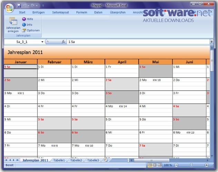Jump to the first sheet tab arrow
The image size is (218, 172).
(x=6, y=160)
